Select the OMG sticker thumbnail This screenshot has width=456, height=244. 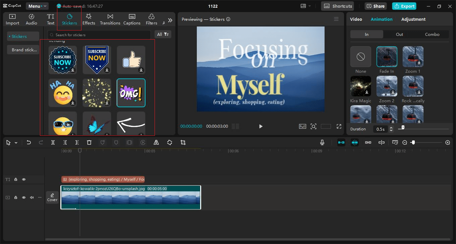[131, 93]
